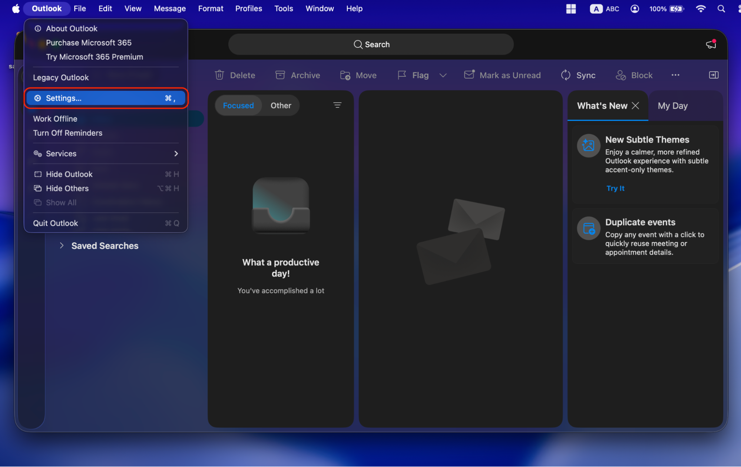
Task: Click the Block sender icon
Action: [x=621, y=75]
